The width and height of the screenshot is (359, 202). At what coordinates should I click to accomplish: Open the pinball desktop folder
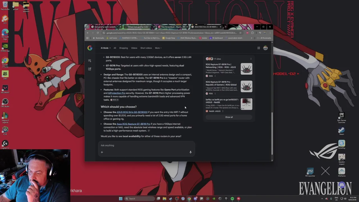[x=16, y=6]
